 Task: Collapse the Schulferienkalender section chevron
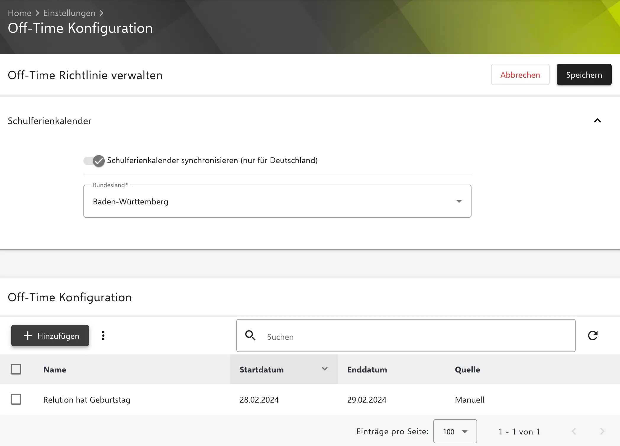pos(597,121)
